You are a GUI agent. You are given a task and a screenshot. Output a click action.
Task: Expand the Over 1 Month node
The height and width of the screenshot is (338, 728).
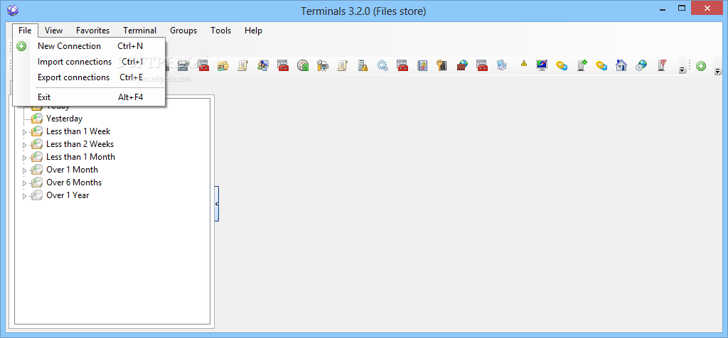coord(25,170)
